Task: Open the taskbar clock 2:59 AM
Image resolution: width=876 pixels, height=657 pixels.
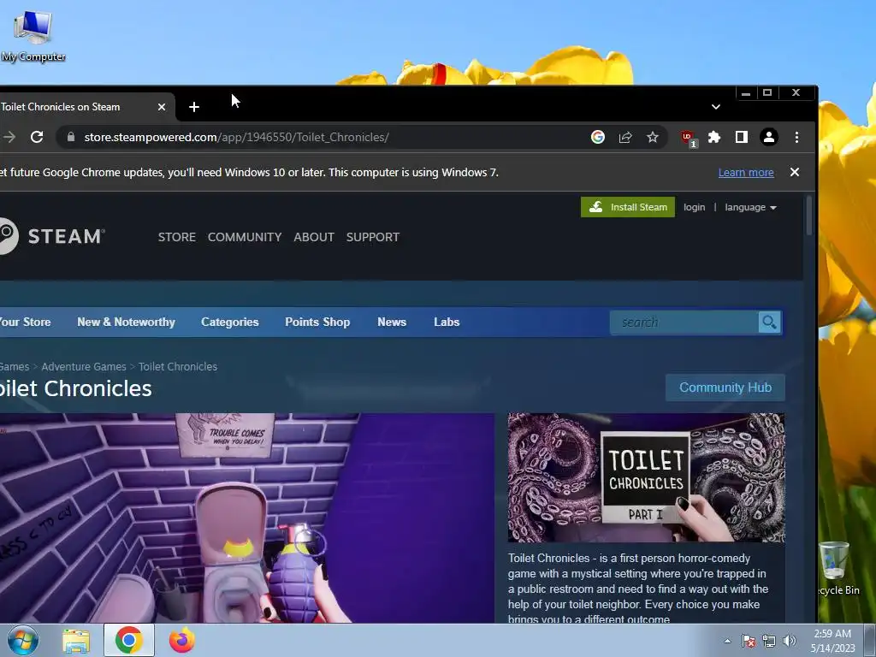Action: click(x=832, y=641)
